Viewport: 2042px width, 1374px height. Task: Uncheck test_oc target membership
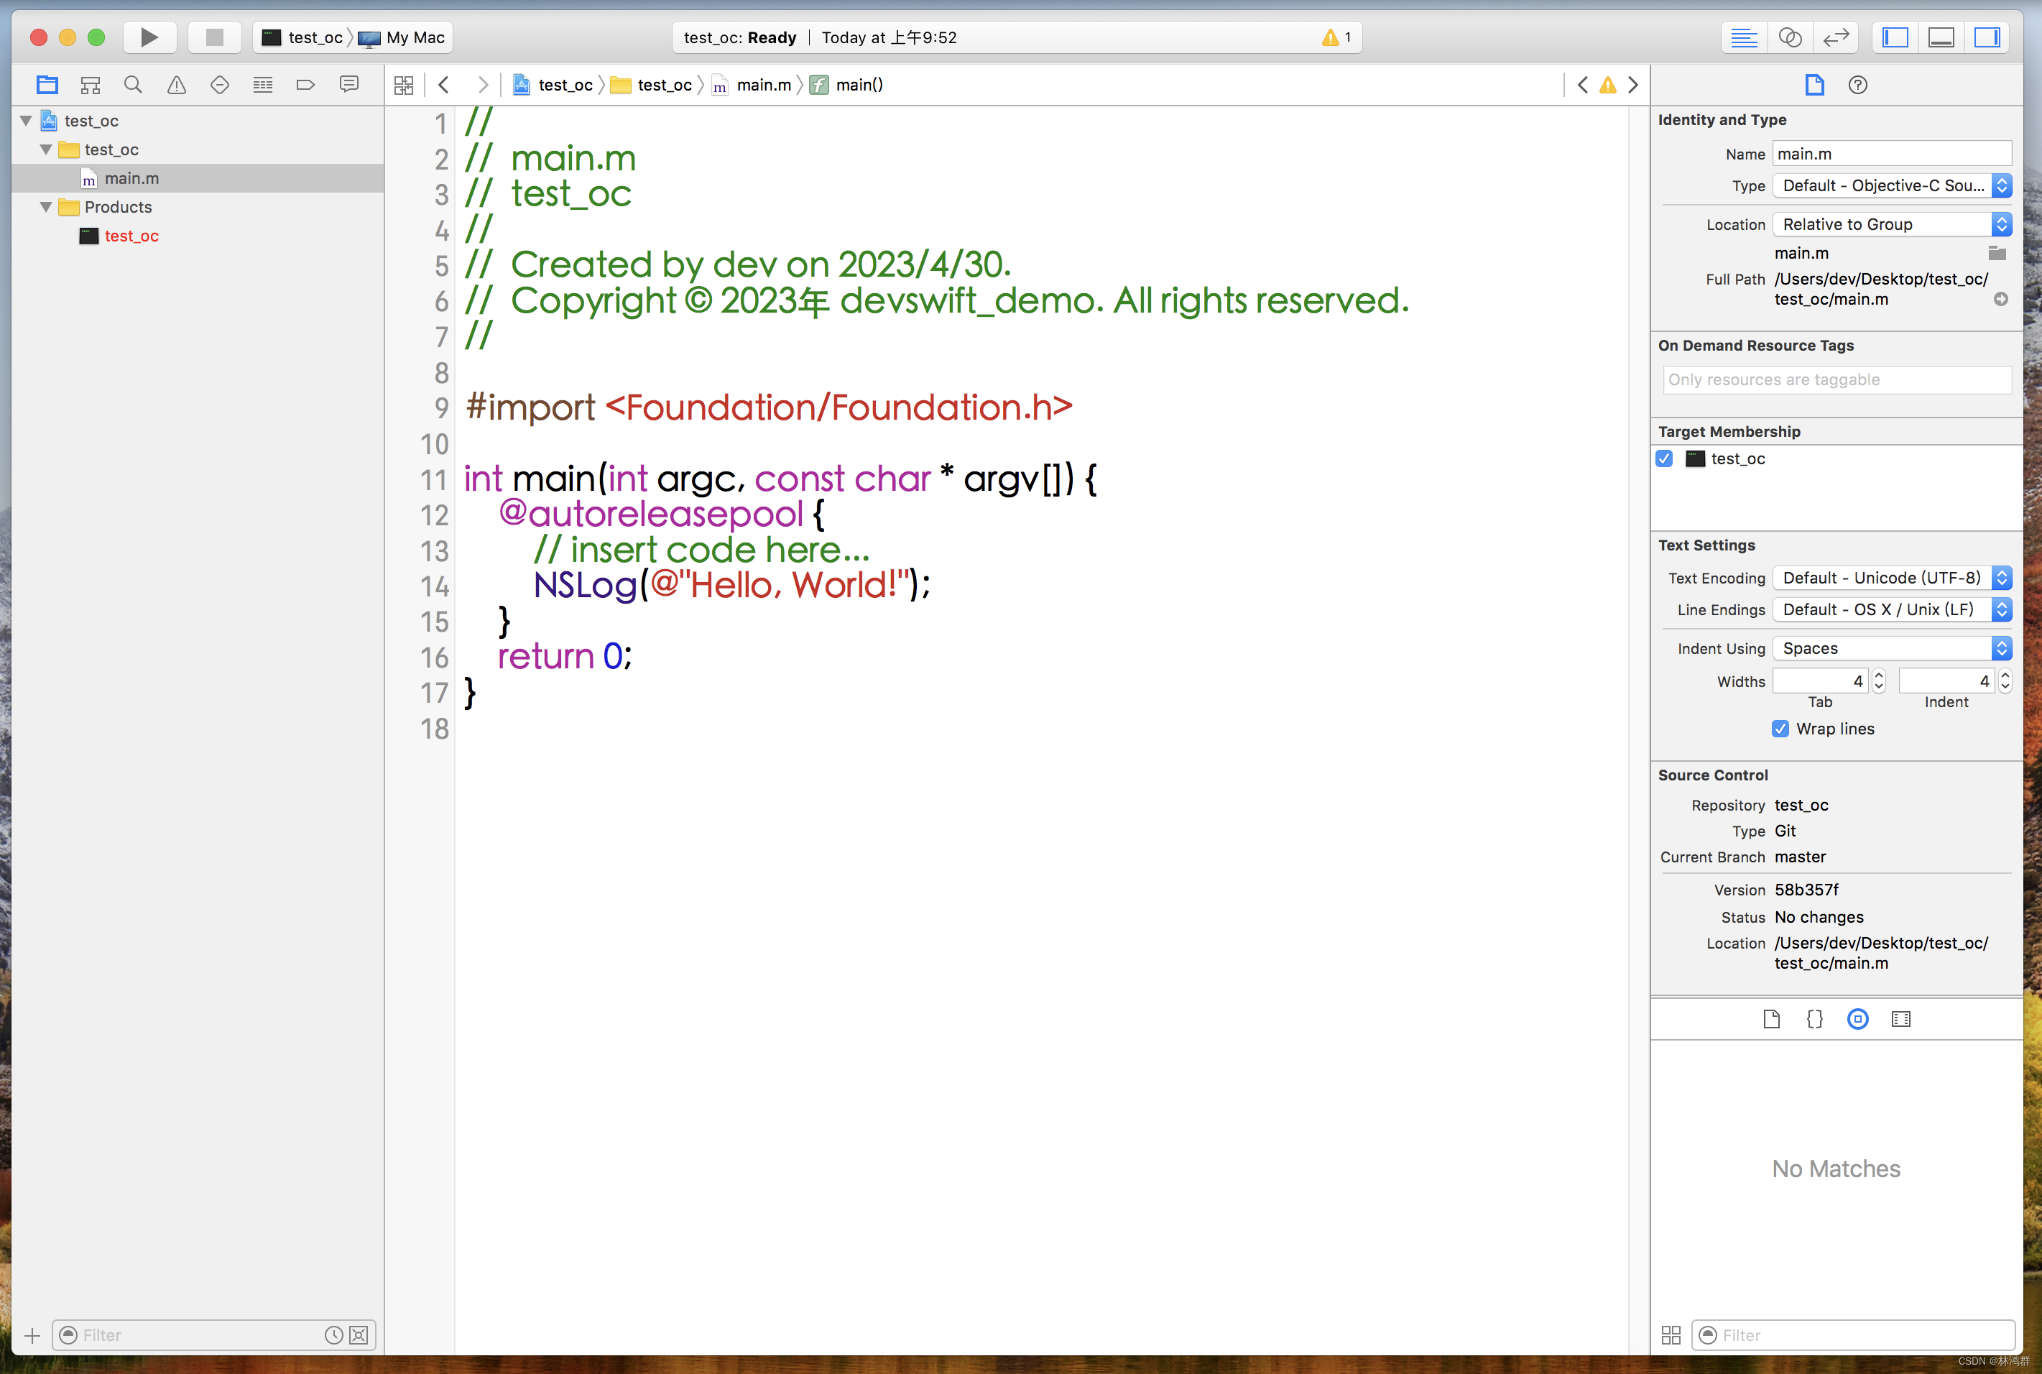(x=1665, y=458)
